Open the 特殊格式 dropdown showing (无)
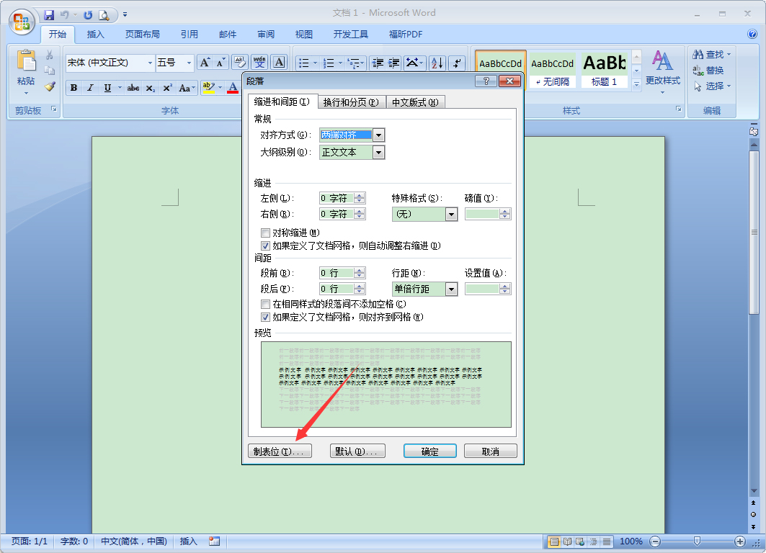 tap(450, 214)
